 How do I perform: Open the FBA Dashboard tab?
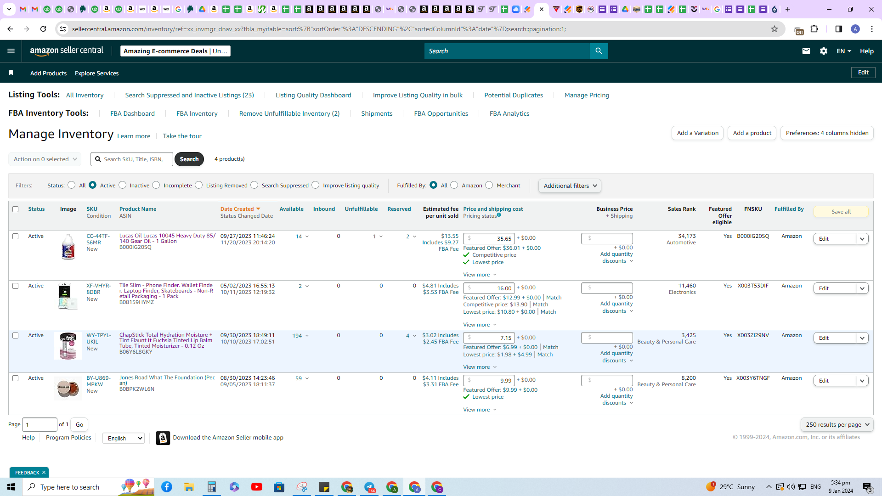(132, 113)
